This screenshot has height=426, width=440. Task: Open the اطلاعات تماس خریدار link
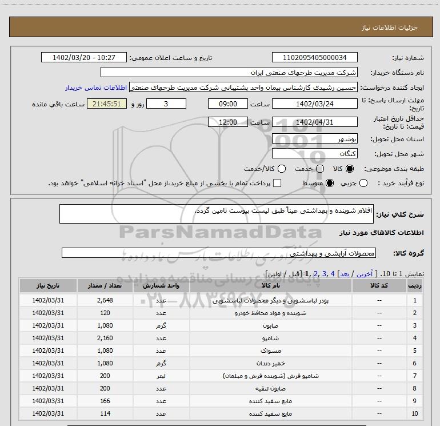tap(96, 87)
